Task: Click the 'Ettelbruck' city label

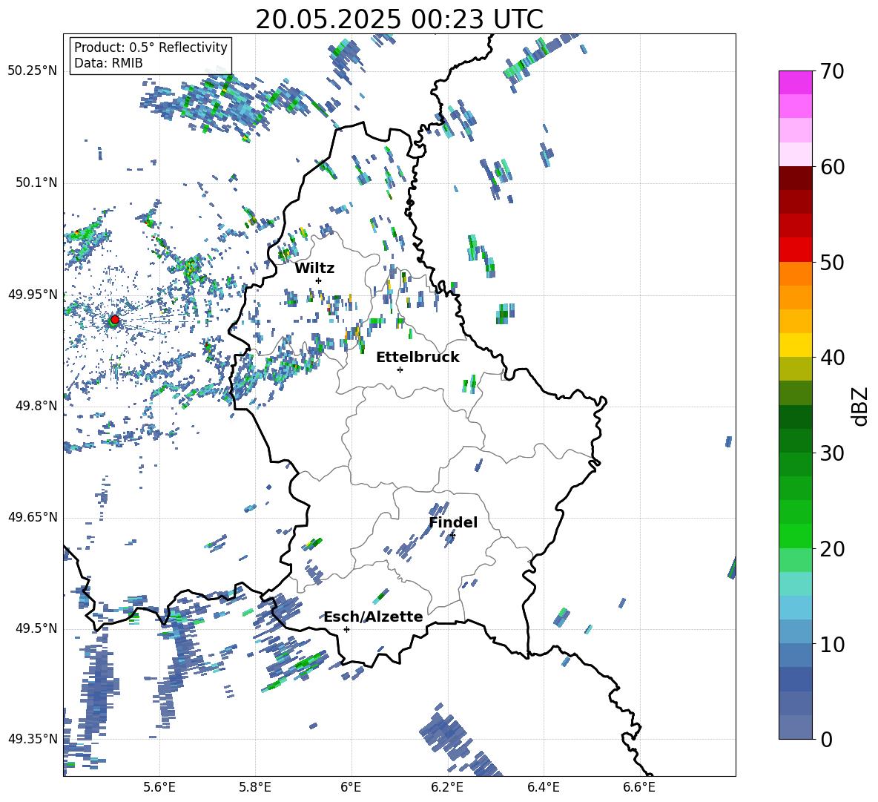Action: pyautogui.click(x=417, y=358)
